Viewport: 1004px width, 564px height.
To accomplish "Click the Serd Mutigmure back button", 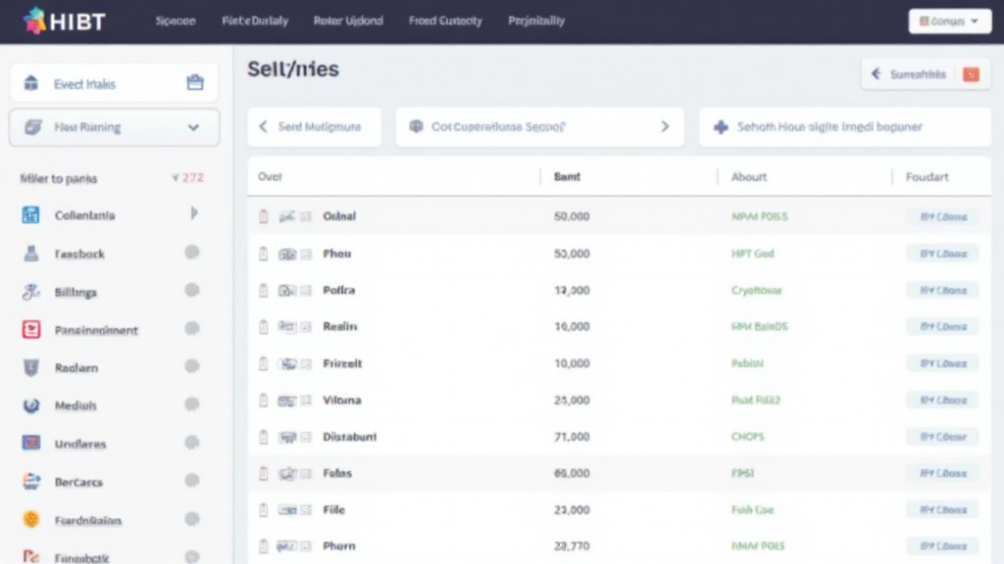I will tap(264, 127).
